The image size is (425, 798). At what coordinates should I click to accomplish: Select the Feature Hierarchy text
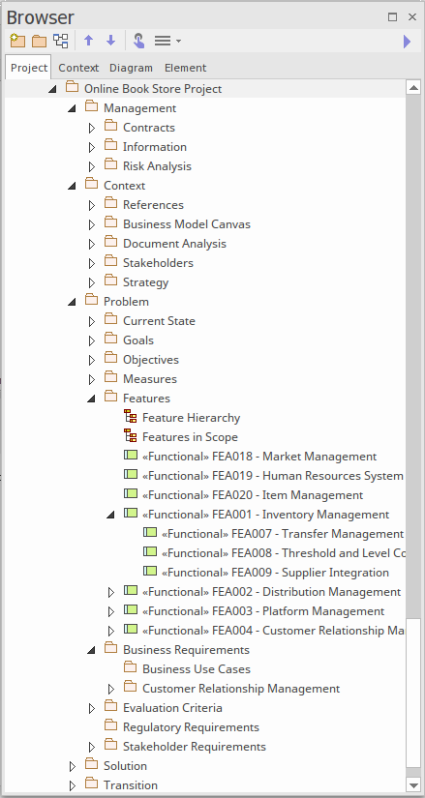(x=191, y=418)
